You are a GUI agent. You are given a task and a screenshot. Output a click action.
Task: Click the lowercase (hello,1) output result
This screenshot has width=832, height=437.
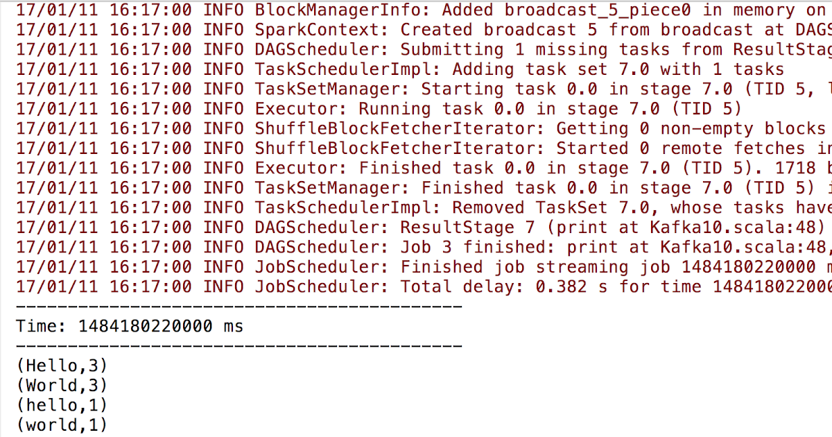tap(62, 404)
